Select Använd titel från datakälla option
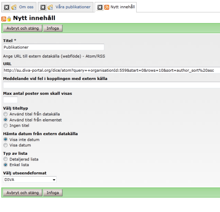The height and width of the screenshot is (212, 220). pos(6,114)
